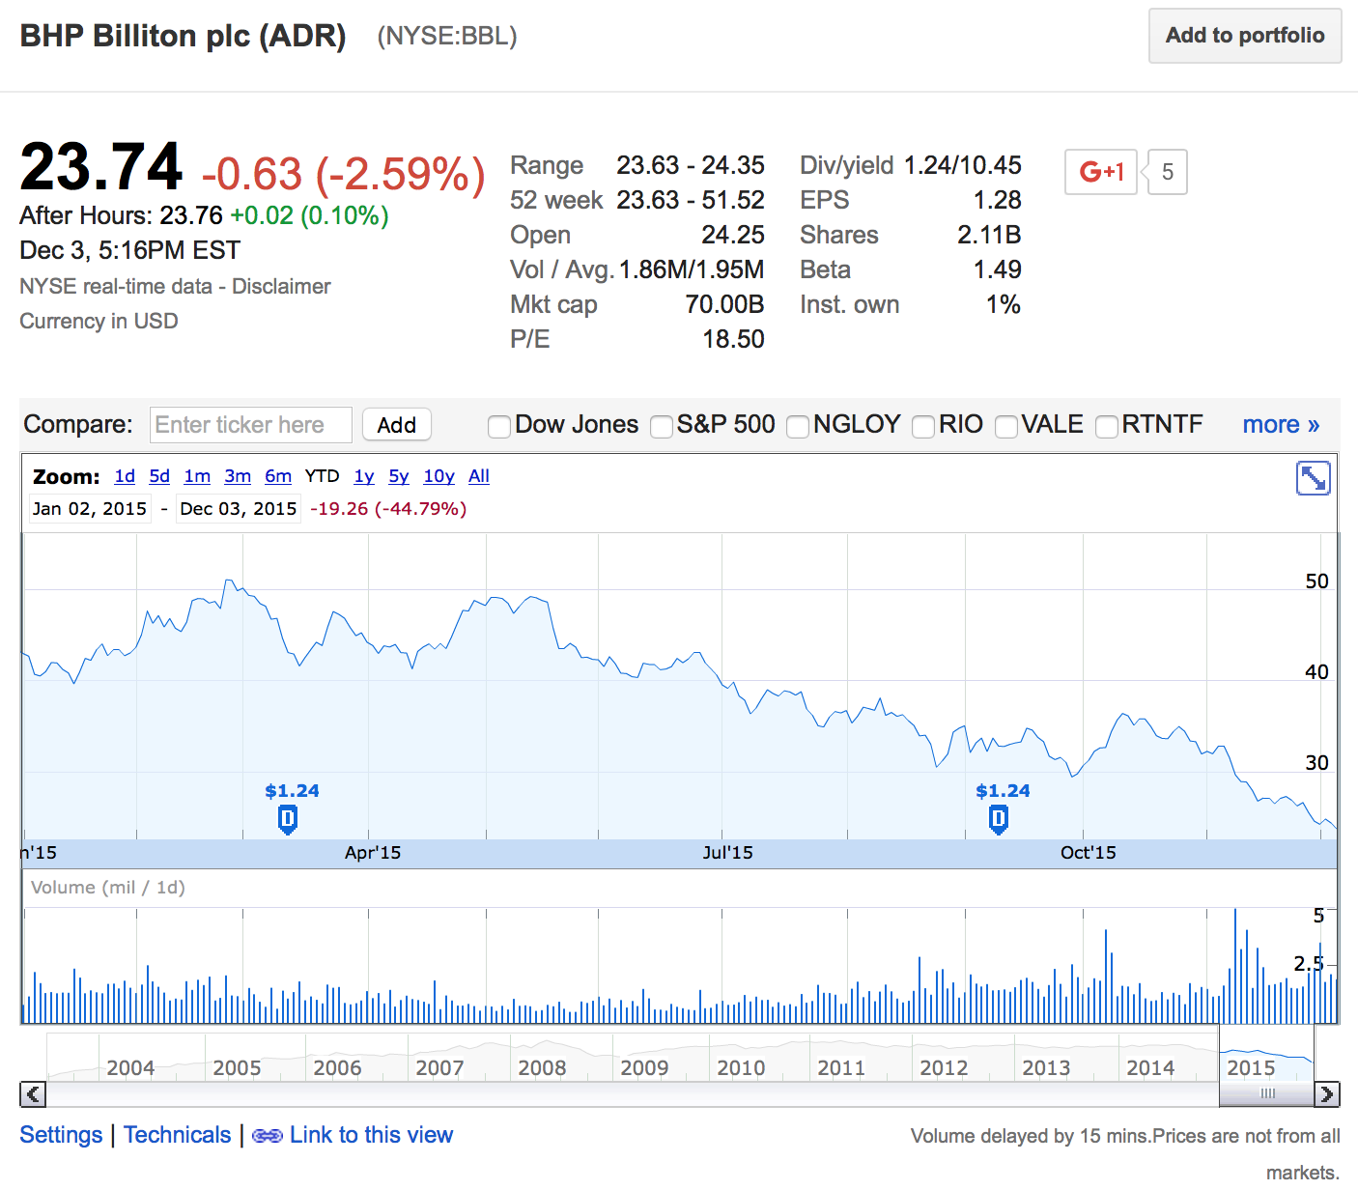Click the Google +1 button
The height and width of the screenshot is (1190, 1358).
click(x=1100, y=172)
